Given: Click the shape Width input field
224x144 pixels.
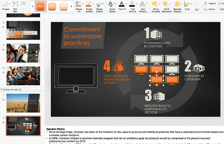Looking at the screenshot, I should pos(221,9).
